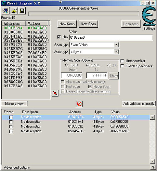Image resolution: width=157 pixels, height=171 pixels.
Task: Expand the Value type dropdown
Action: [116, 52]
